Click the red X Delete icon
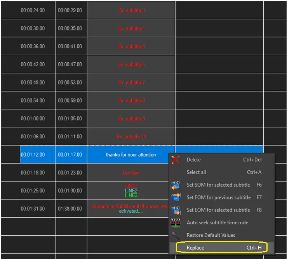The image size is (287, 259). 176,160
